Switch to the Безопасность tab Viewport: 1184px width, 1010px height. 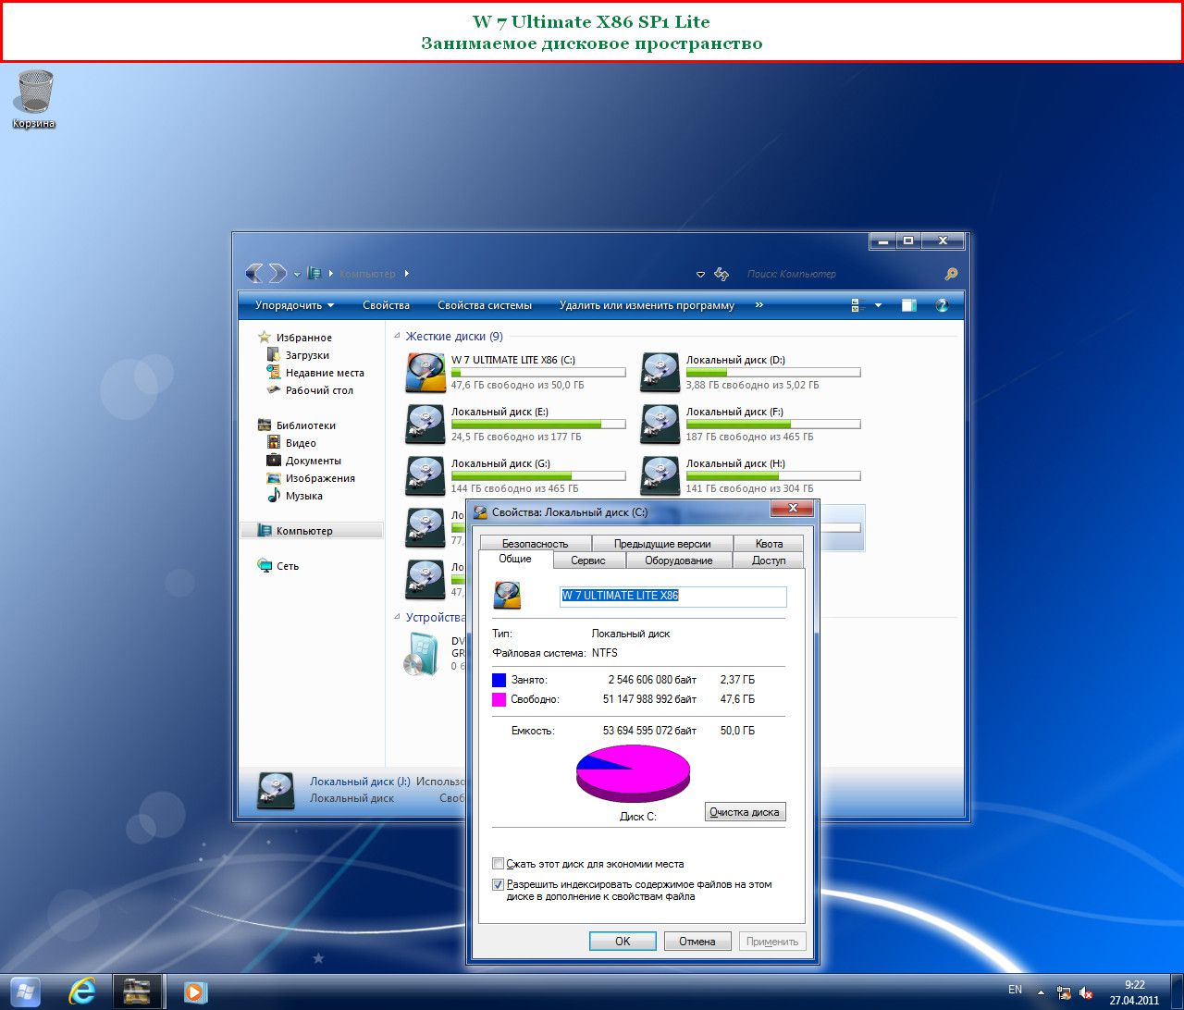click(x=535, y=544)
